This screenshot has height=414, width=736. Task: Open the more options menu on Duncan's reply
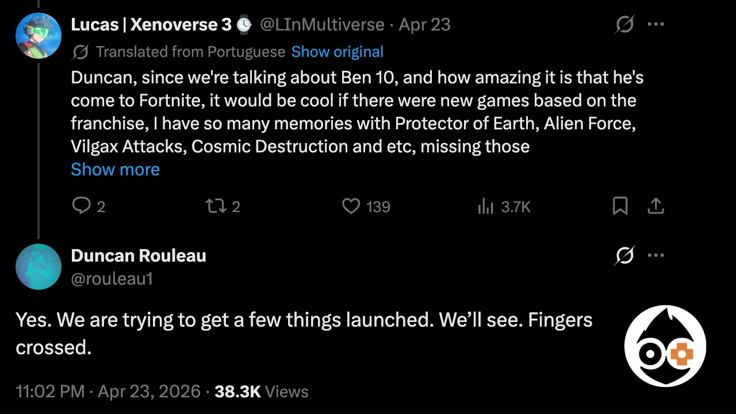tap(656, 255)
